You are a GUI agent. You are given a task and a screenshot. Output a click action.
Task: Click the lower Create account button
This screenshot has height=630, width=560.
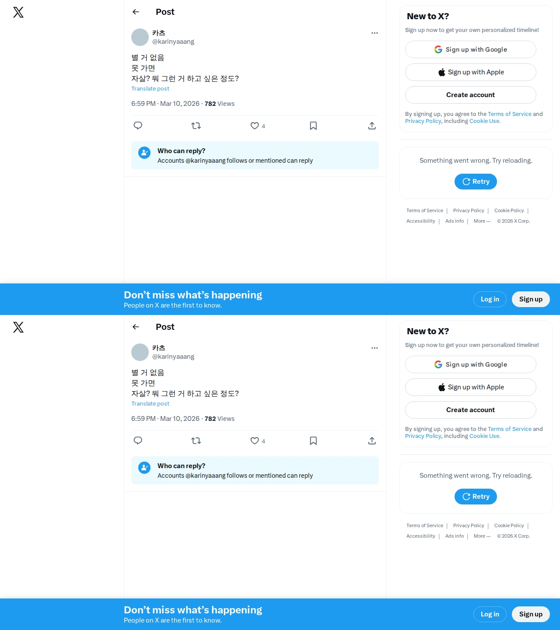point(470,410)
